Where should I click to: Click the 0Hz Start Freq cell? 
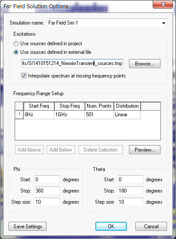[39, 115]
